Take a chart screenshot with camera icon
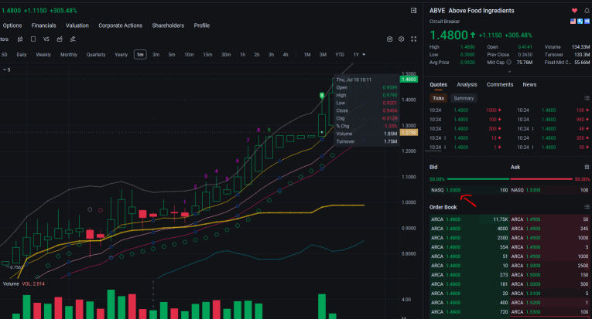592x319 pixels. (389, 39)
